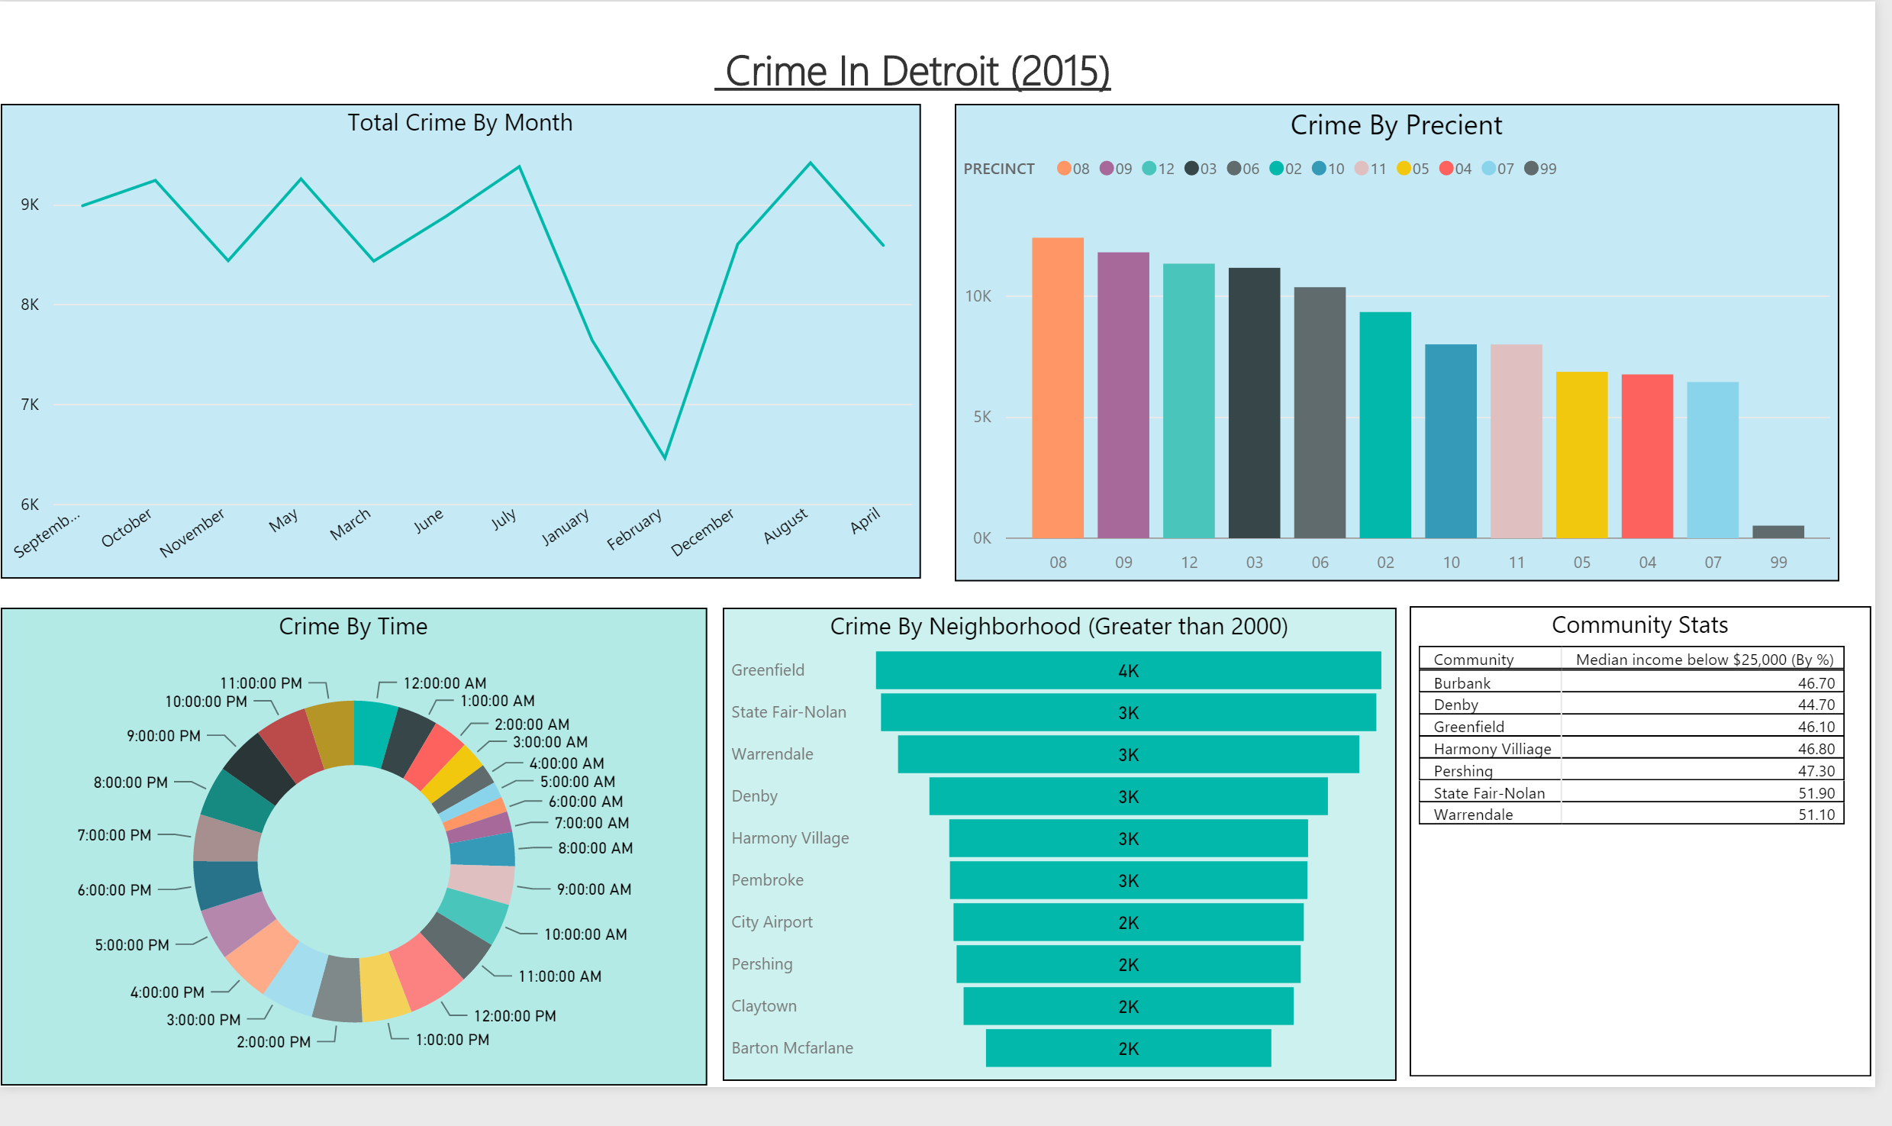Viewport: 1892px width, 1126px height.
Task: Select the red precinct 04 legend marker
Action: point(1446,168)
